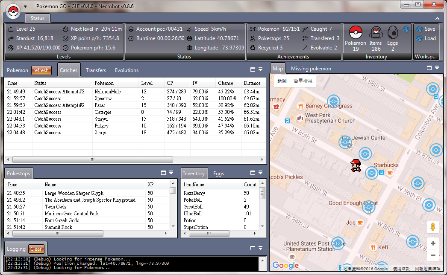The image size is (447, 275).
Task: Open quick access toolbar dropdown in title bar
Action: pyautogui.click(x=25, y=6)
